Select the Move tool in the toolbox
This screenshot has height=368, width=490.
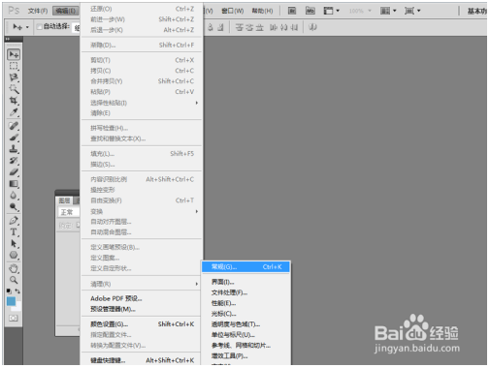tap(14, 54)
